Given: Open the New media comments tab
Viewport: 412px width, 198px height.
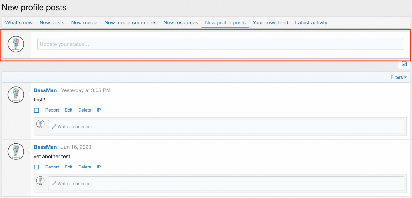Looking at the screenshot, I should [130, 23].
